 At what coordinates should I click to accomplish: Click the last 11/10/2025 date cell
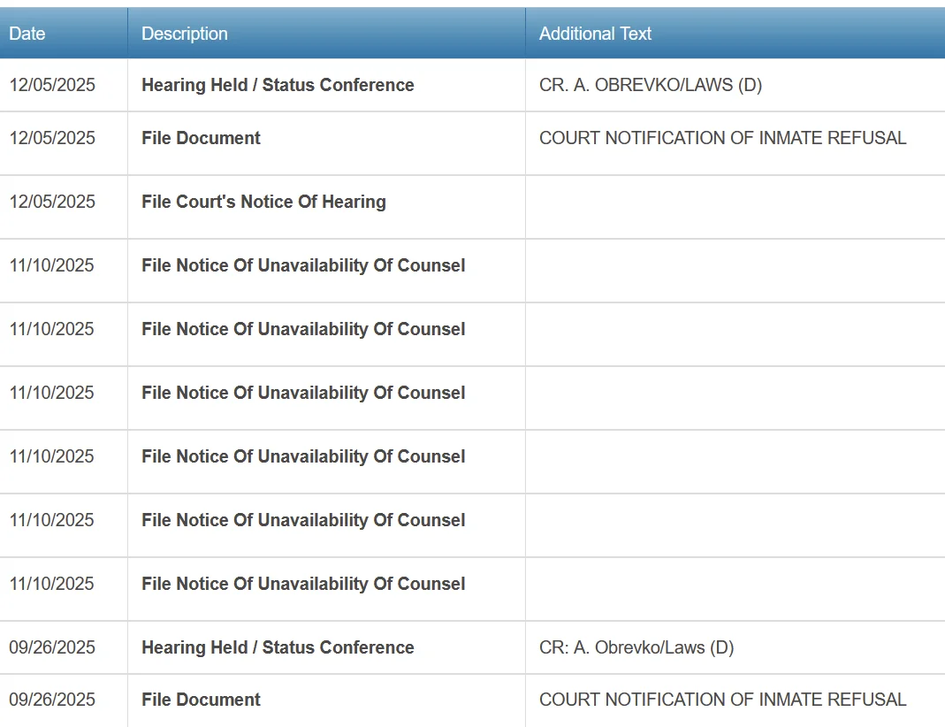(x=52, y=584)
